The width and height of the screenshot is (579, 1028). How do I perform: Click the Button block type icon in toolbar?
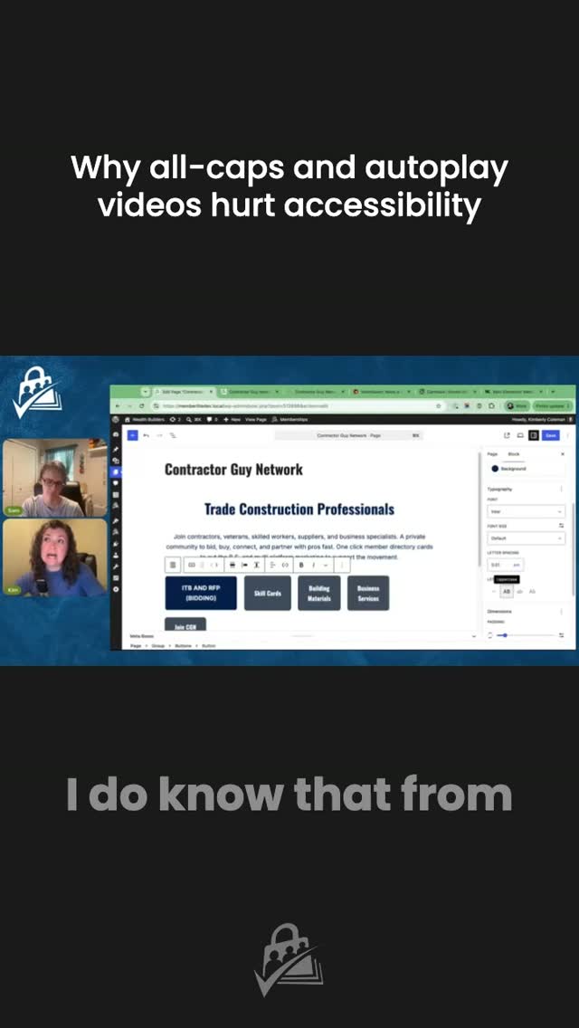192,565
